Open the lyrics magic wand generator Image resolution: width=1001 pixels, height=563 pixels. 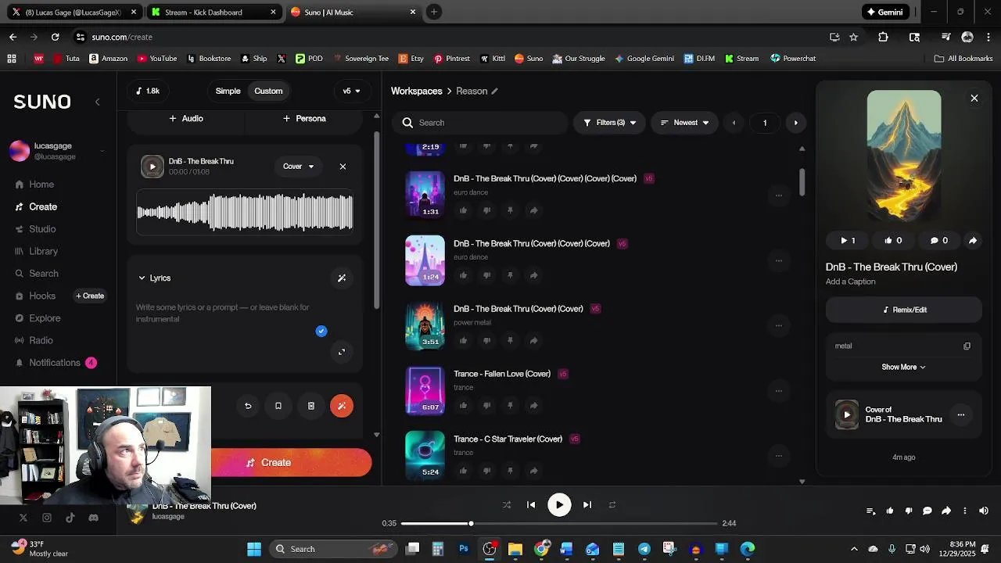pos(342,278)
